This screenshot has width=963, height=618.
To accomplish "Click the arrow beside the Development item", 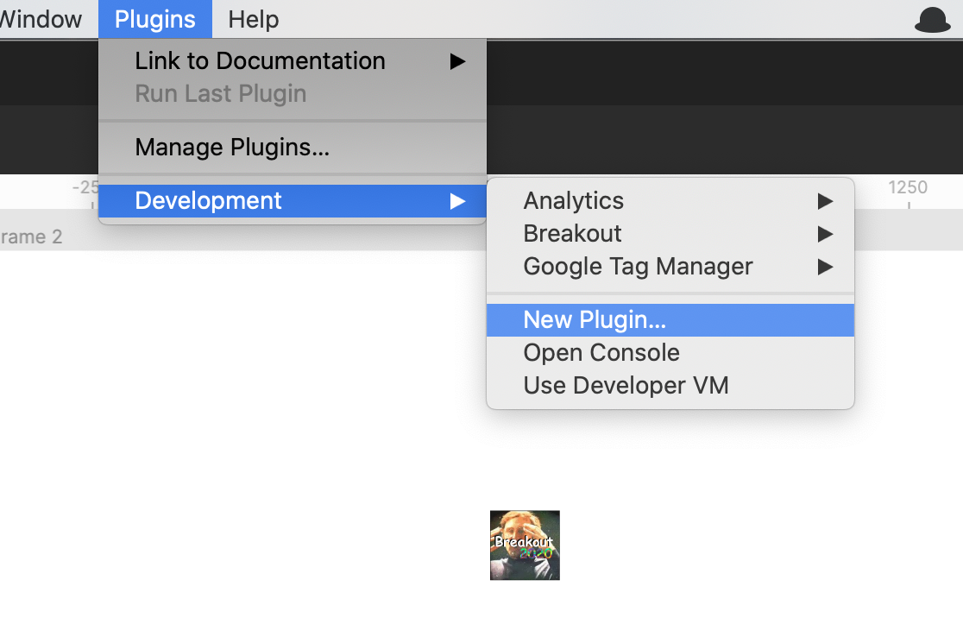I will coord(457,201).
